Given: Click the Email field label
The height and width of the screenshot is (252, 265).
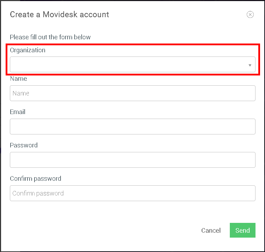Looking at the screenshot, I should click(18, 112).
